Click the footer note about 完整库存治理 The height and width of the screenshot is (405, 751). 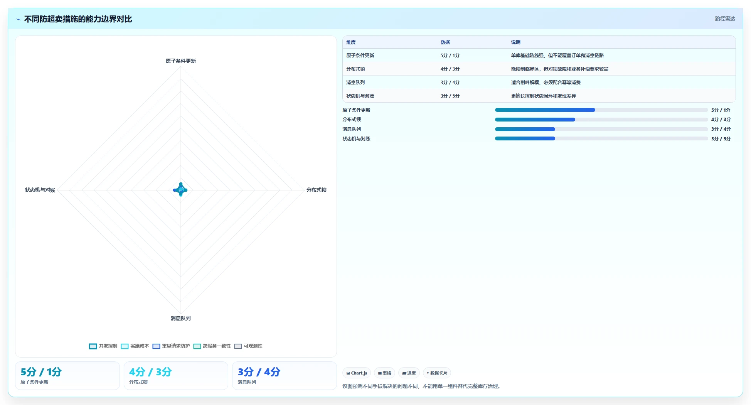point(422,386)
